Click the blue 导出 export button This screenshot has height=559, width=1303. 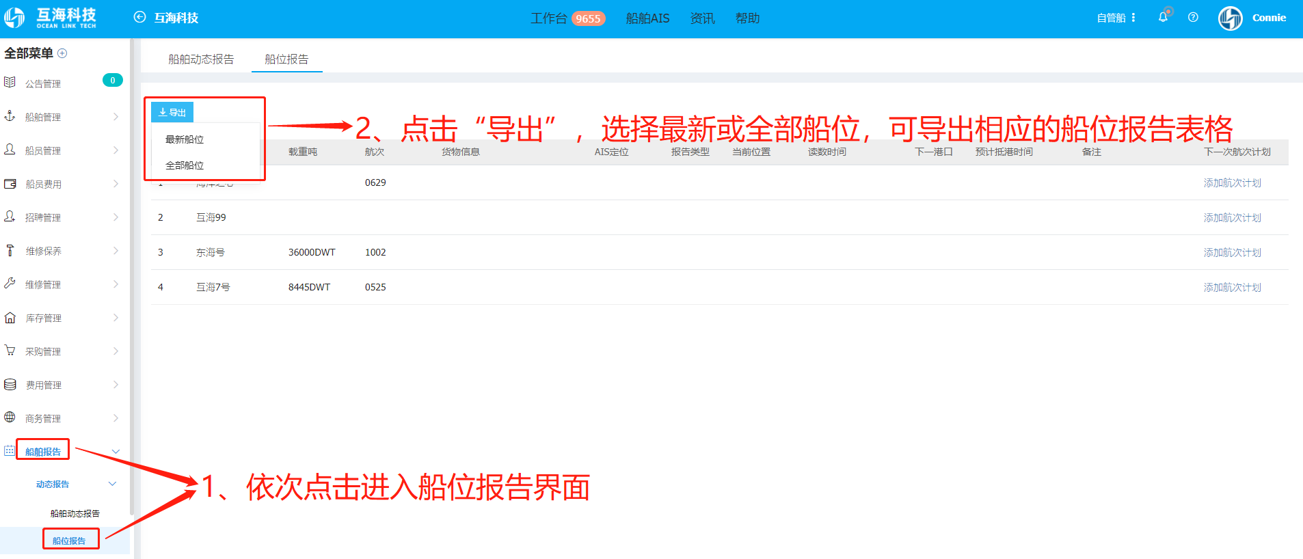(172, 112)
